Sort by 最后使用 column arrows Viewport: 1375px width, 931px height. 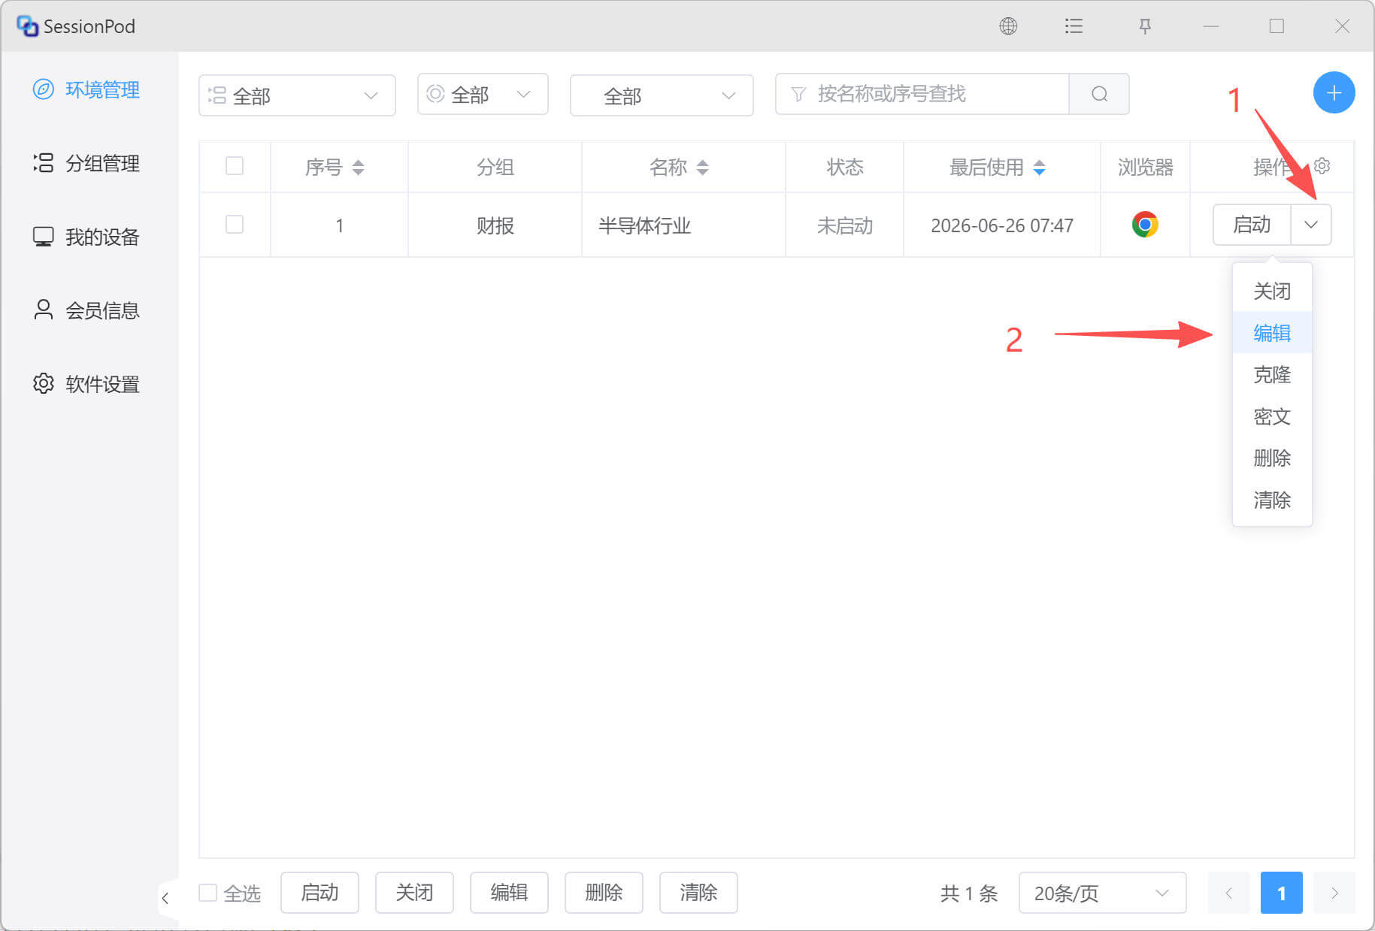[x=1040, y=167]
